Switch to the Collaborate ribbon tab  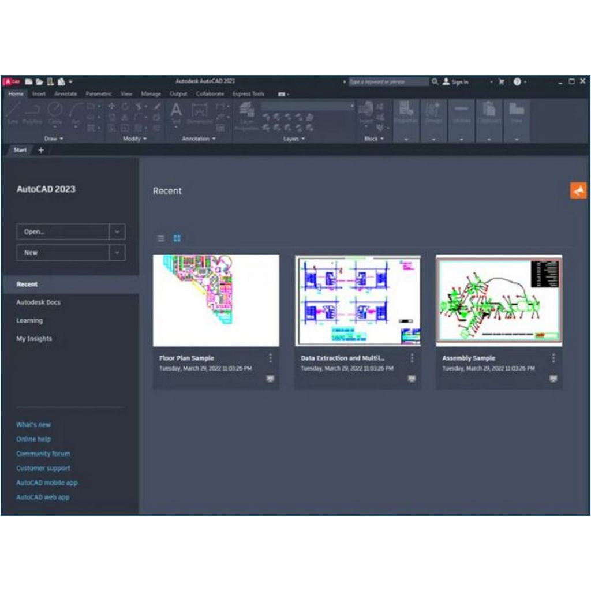[x=210, y=94]
